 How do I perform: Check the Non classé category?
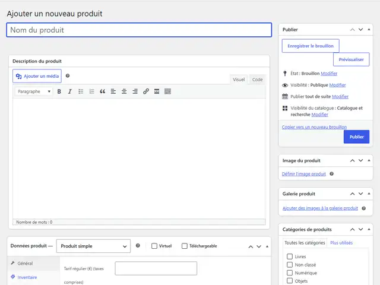290,264
